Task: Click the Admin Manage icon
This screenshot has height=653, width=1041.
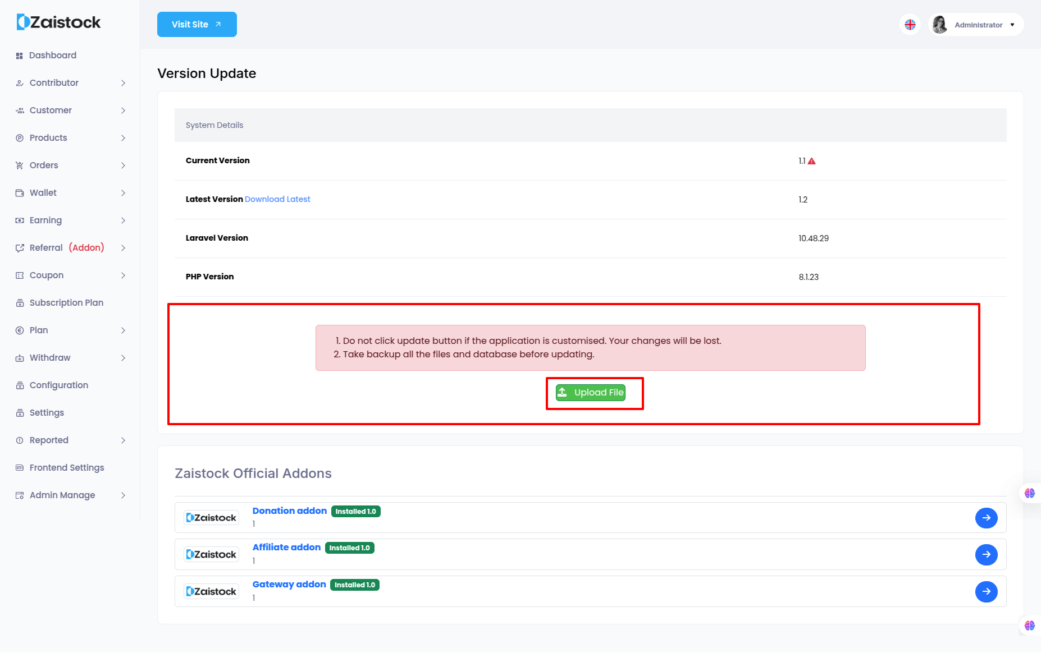Action: tap(20, 495)
